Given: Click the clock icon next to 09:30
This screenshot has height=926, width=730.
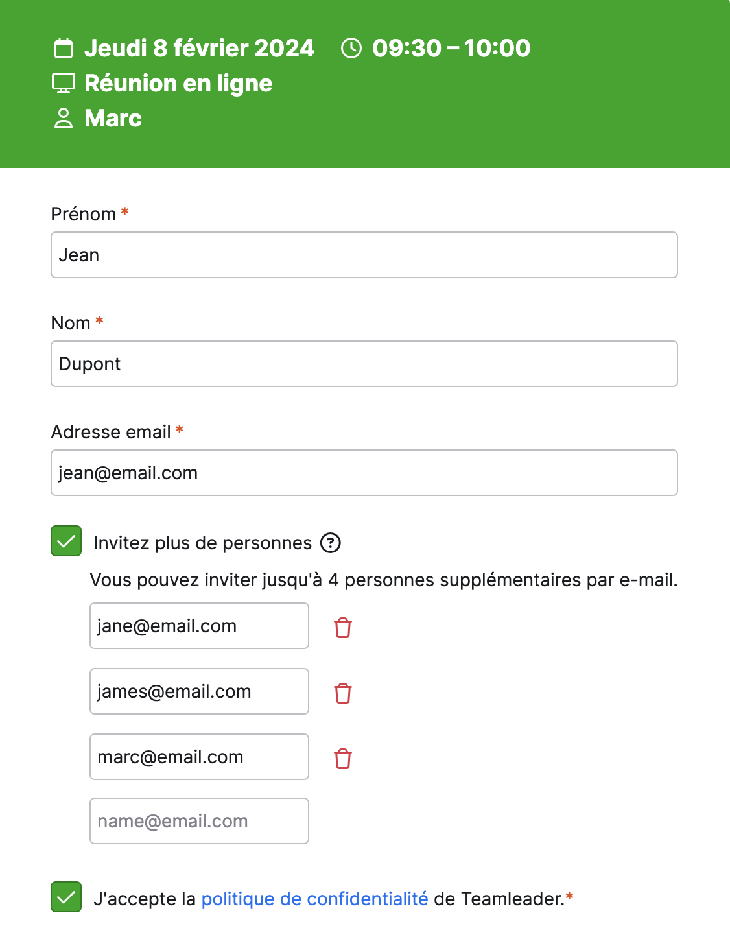Looking at the screenshot, I should click(x=351, y=48).
